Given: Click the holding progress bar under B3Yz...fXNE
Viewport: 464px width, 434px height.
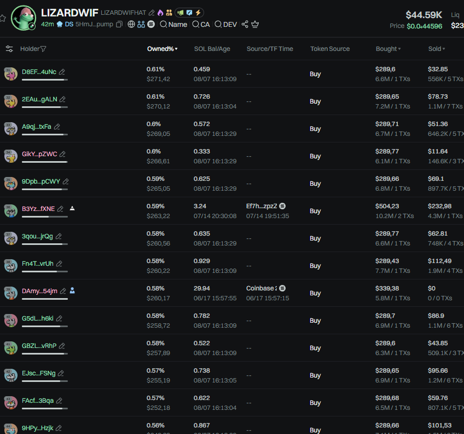Looking at the screenshot, I should tap(45, 216).
